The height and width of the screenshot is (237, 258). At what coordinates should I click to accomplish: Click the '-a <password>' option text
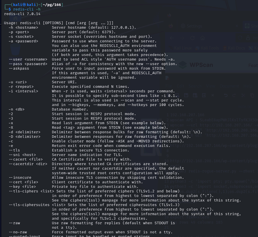tap(23, 41)
